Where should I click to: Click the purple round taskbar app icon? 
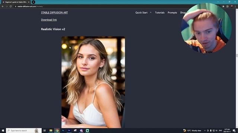(81, 130)
